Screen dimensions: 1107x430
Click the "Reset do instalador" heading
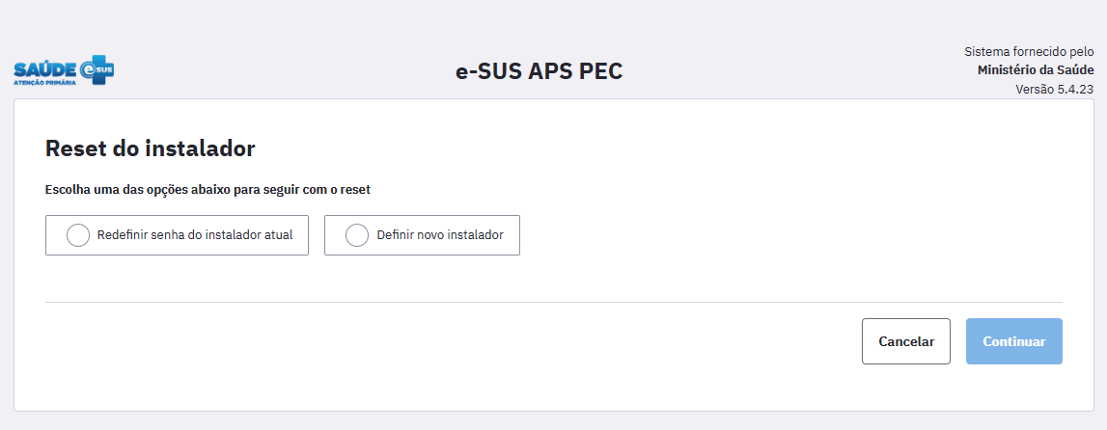[150, 148]
